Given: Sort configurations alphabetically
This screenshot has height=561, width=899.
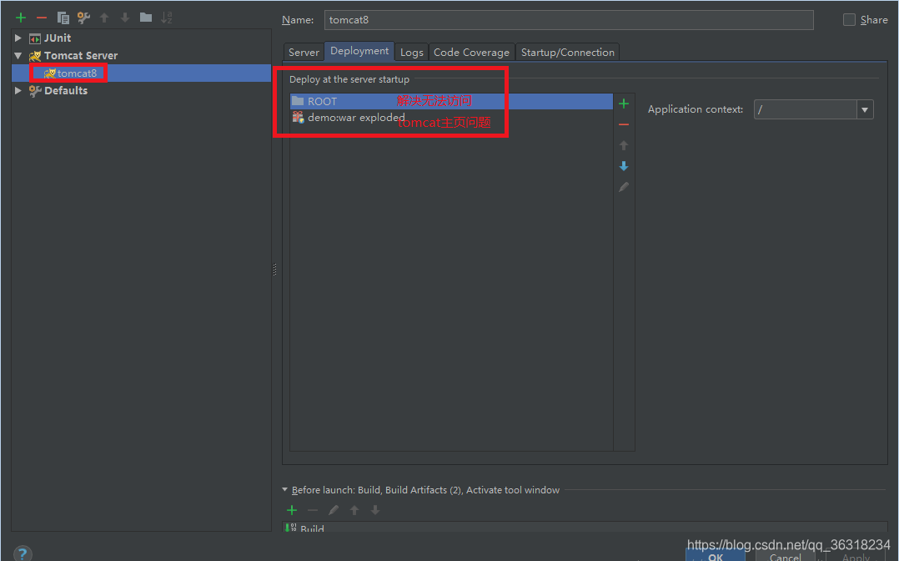Looking at the screenshot, I should [166, 17].
